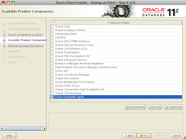
Task: Click the sidebar horizontal scrollbar thumb
Action: click(x=22, y=129)
